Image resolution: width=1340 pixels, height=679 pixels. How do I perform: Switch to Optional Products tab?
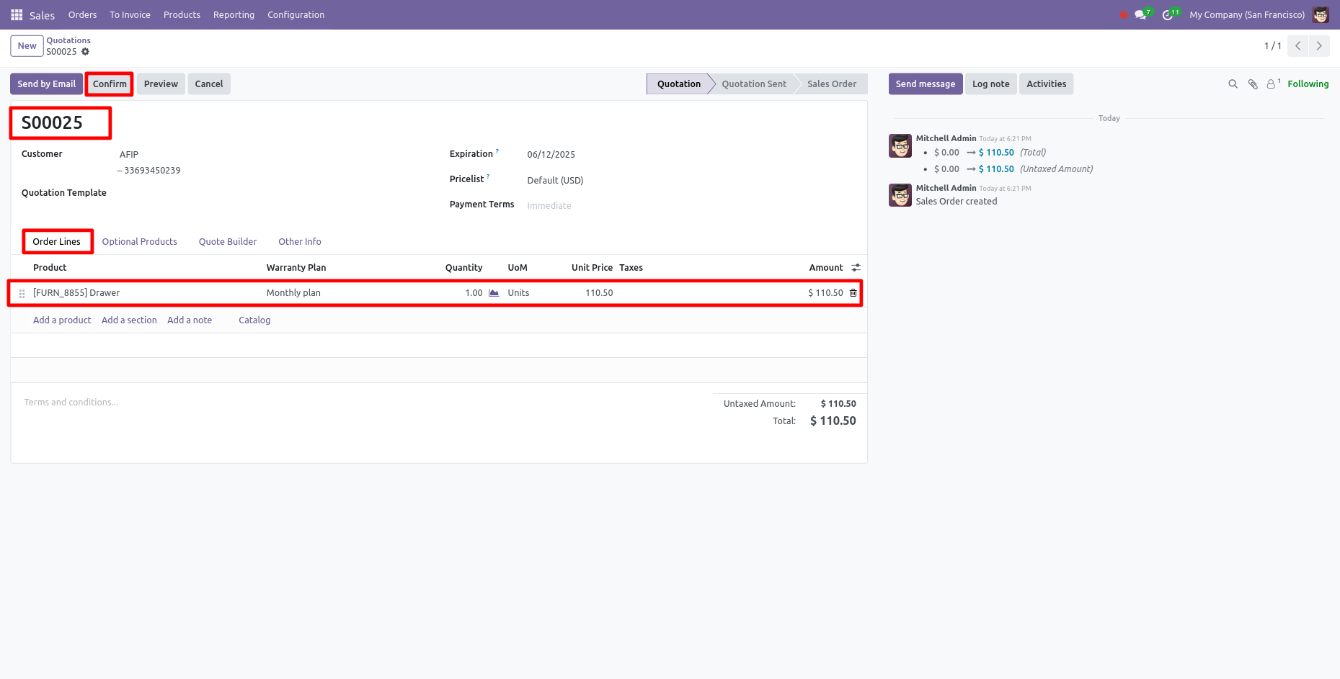pos(140,242)
